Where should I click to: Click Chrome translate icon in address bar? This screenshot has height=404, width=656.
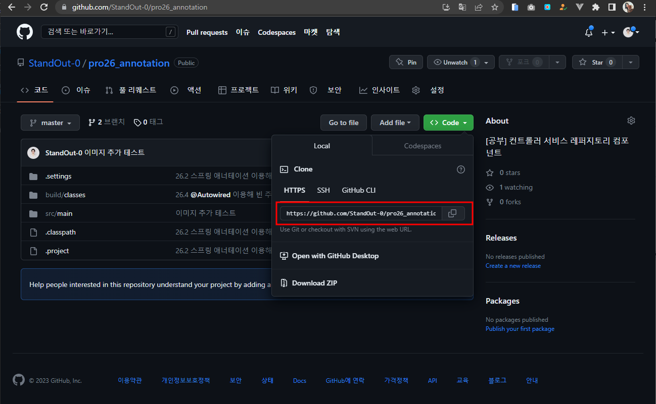[x=462, y=7]
